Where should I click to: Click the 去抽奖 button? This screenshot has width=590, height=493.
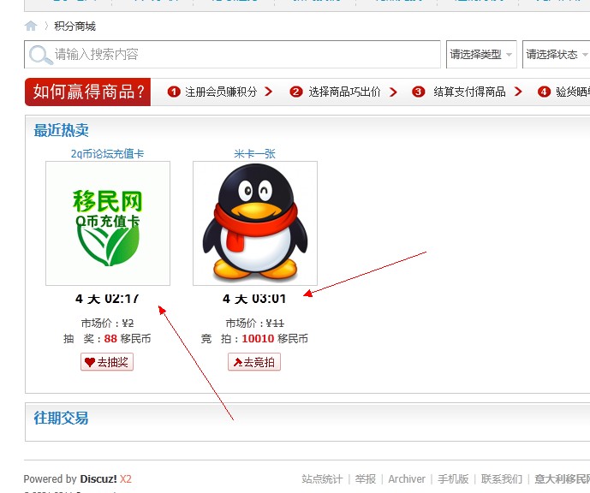point(107,362)
